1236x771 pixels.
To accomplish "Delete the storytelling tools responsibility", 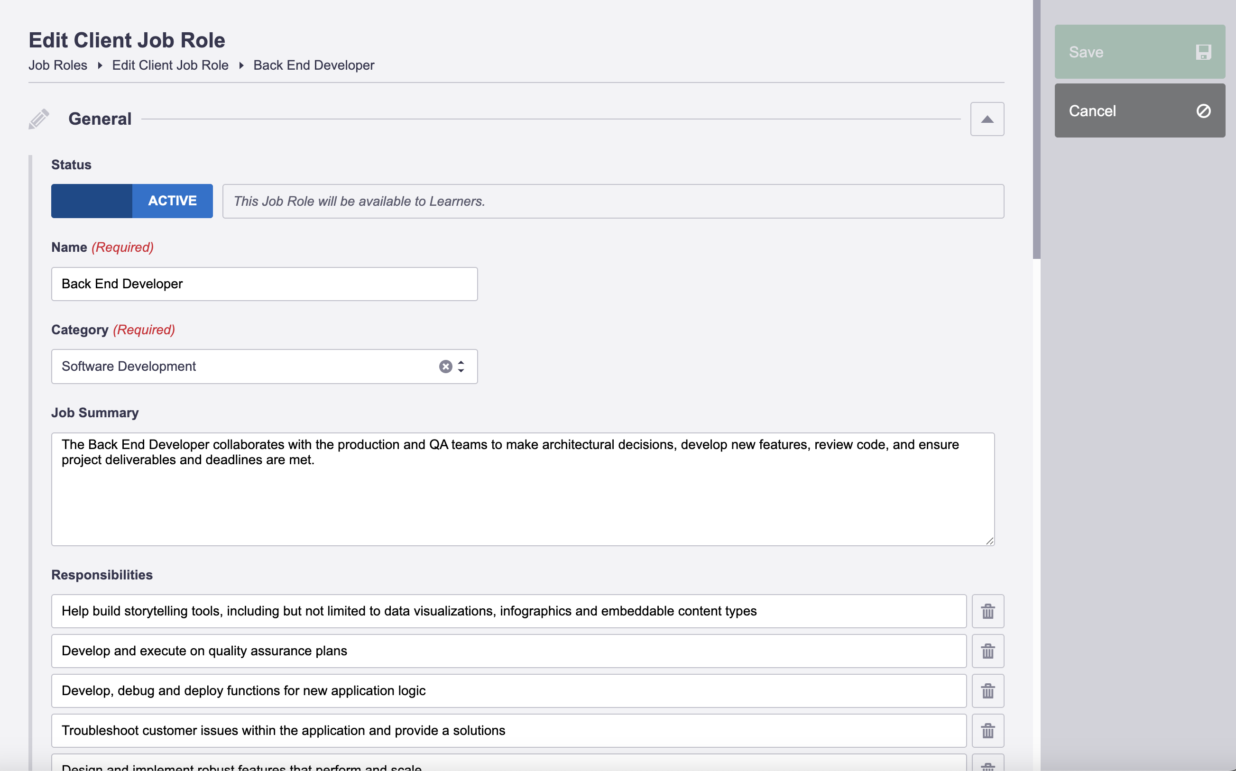I will pos(987,611).
